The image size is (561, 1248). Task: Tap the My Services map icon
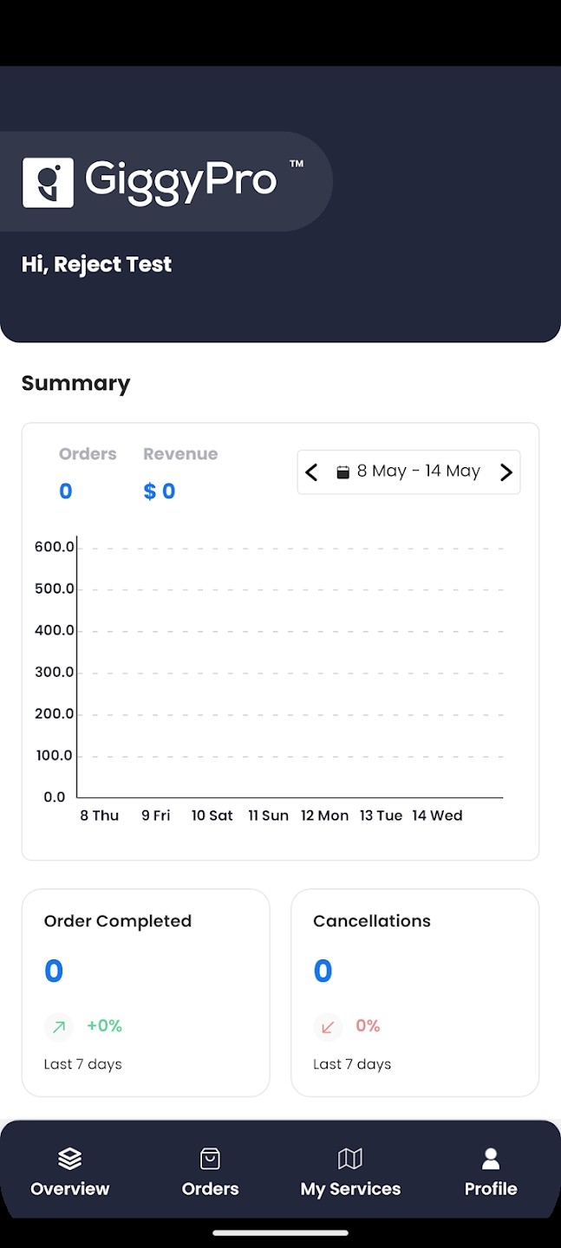click(x=350, y=1158)
